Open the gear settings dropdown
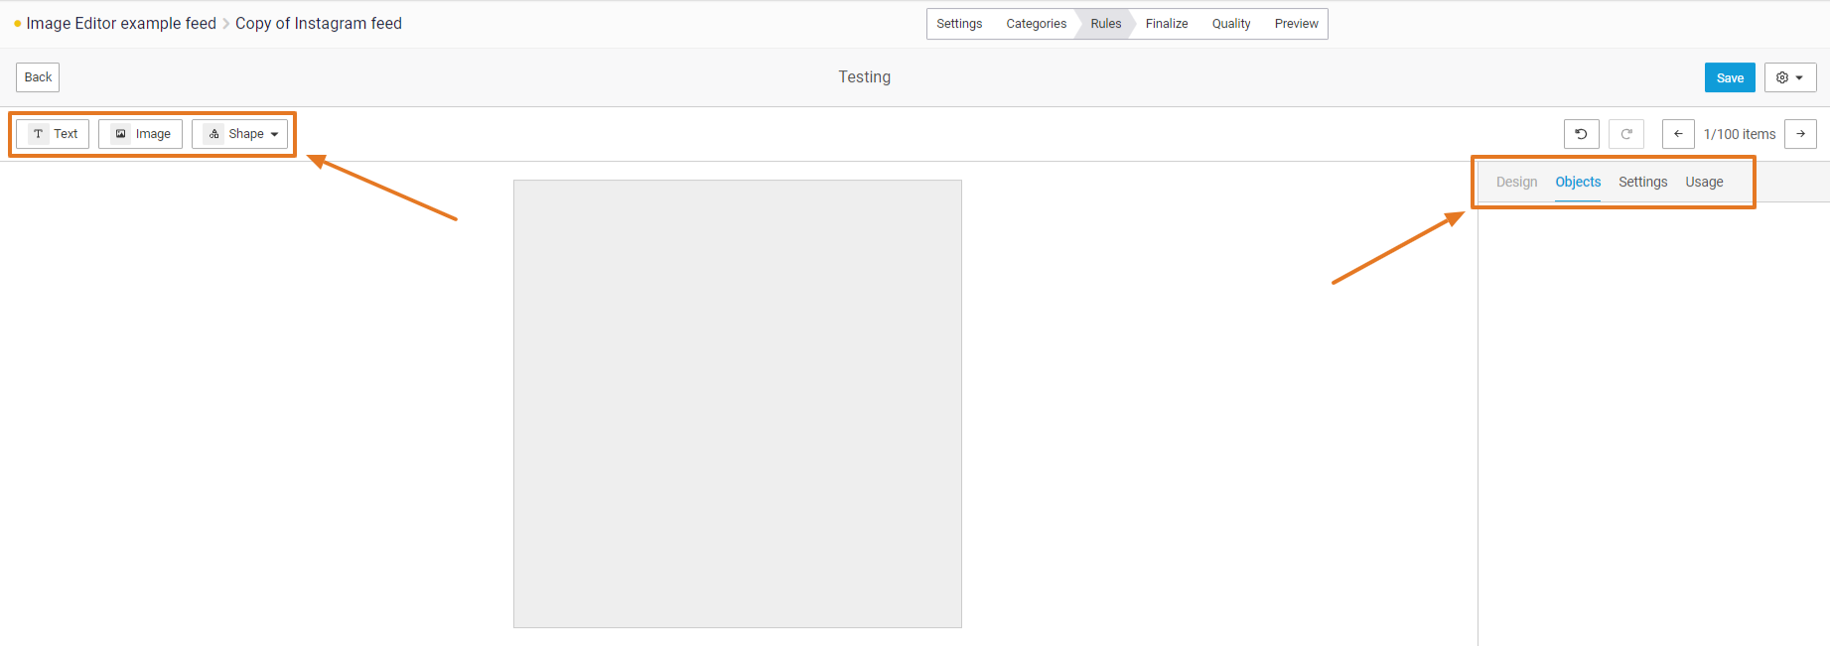Image resolution: width=1830 pixels, height=646 pixels. [1789, 77]
